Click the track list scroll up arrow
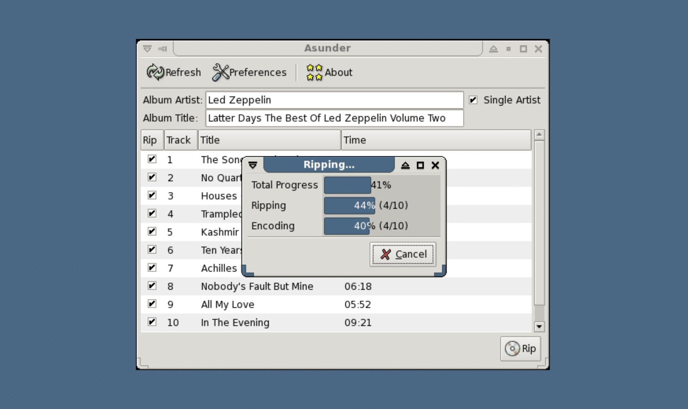Screen dimensions: 688x409 click(539, 135)
